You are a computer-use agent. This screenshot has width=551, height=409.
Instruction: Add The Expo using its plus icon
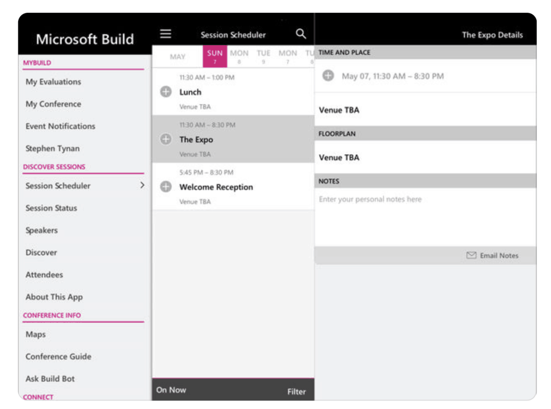(166, 140)
